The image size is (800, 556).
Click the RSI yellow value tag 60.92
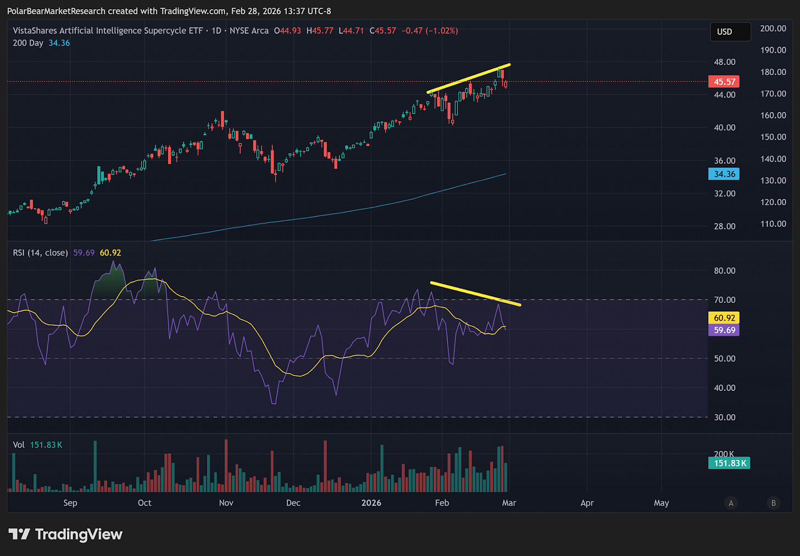(x=724, y=318)
